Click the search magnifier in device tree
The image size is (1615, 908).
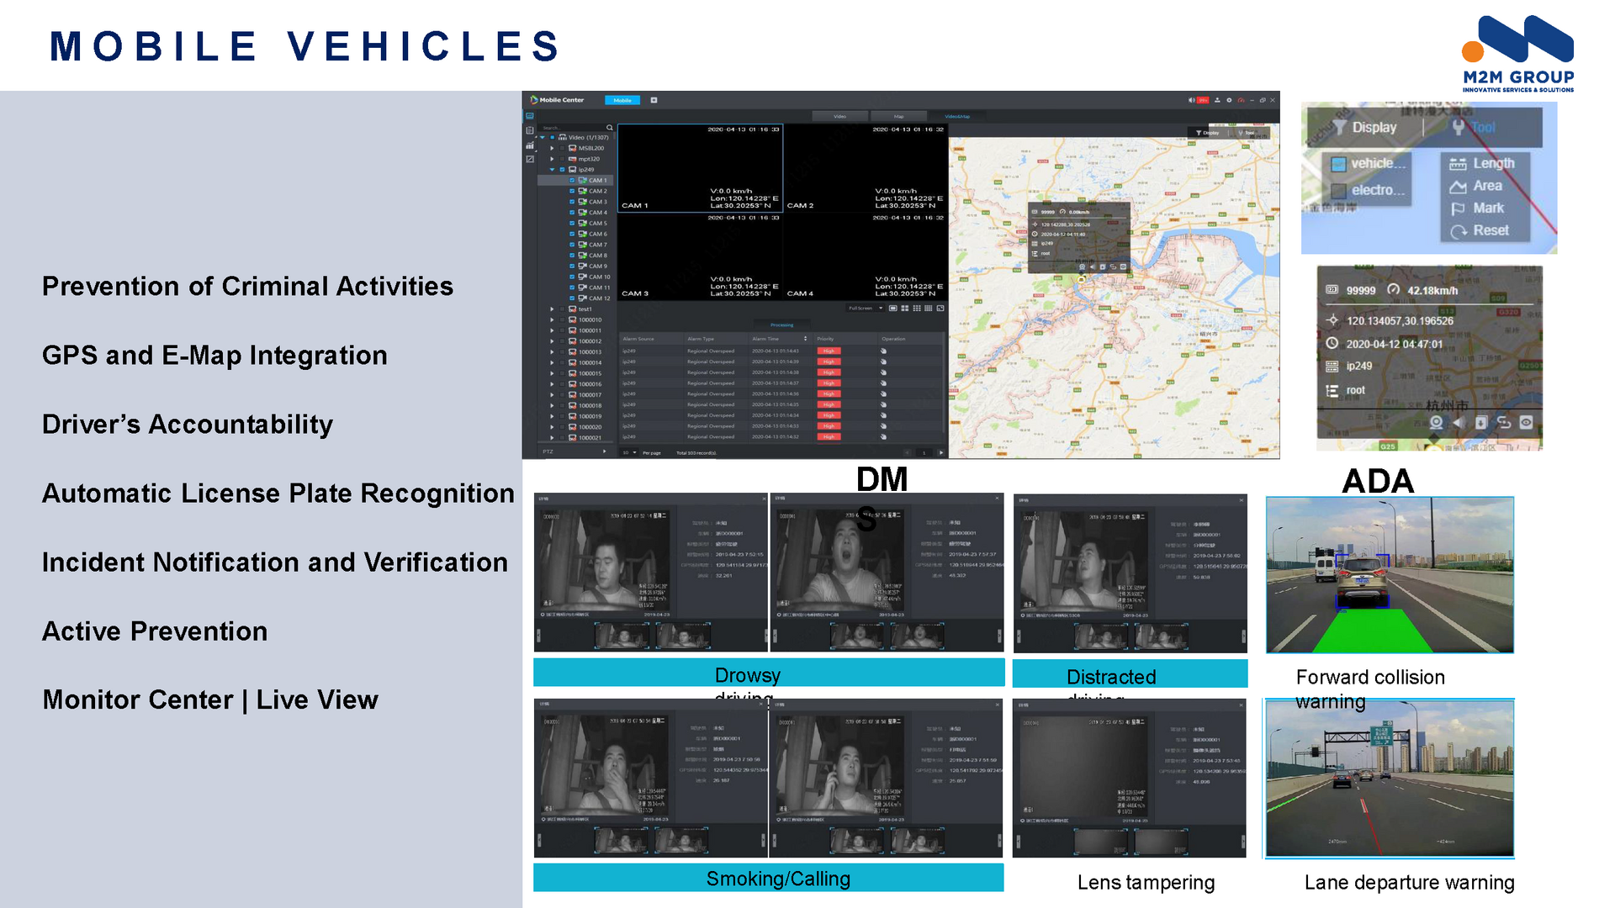[610, 128]
